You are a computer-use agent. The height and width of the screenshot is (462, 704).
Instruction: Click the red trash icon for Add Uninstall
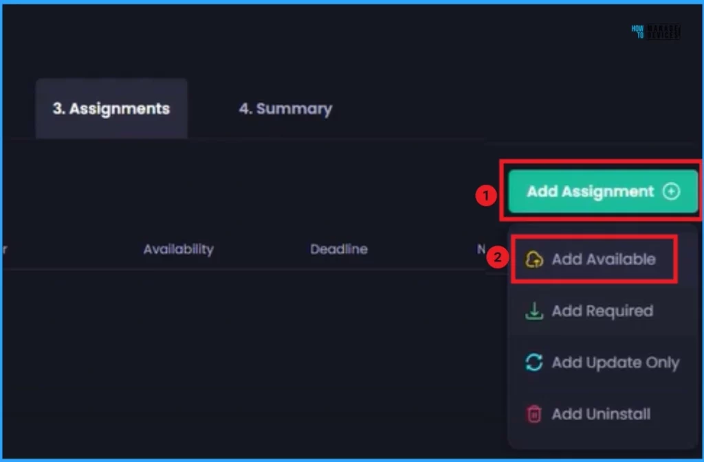point(534,414)
